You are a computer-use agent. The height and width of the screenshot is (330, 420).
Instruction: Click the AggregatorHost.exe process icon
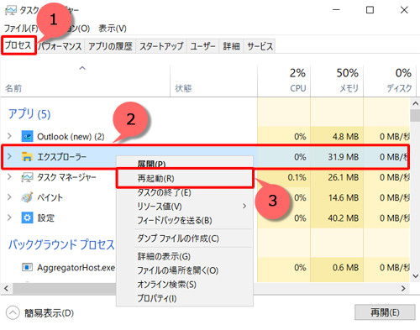point(27,268)
